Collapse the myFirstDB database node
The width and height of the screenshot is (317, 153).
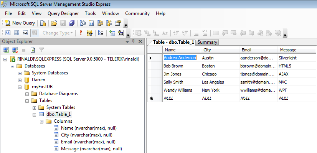(x=20, y=87)
